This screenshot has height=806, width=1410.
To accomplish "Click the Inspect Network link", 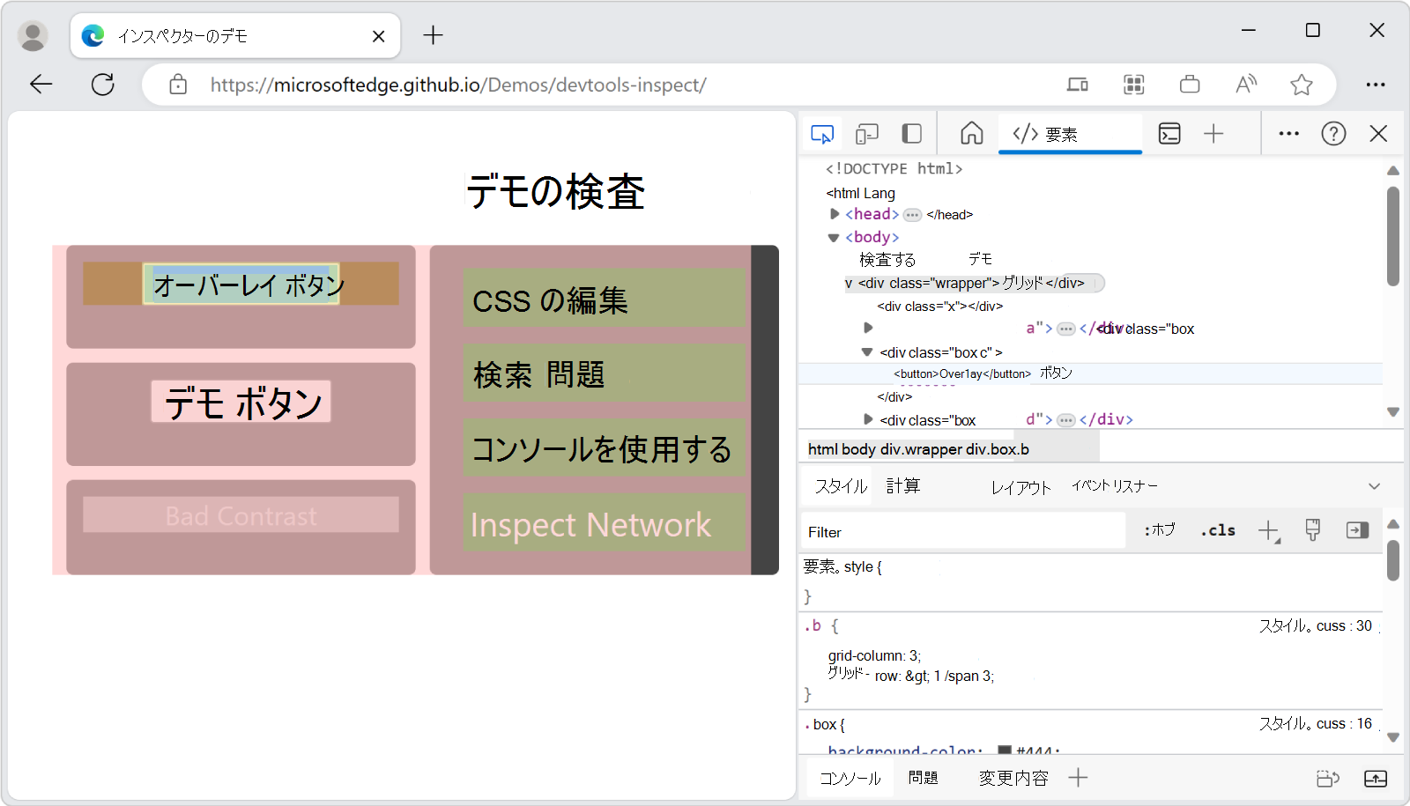I will pos(590,524).
